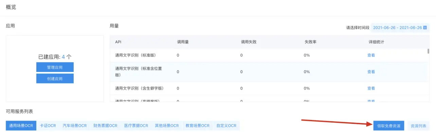Select the 通用场景OCR tab
The height and width of the screenshot is (132, 436).
[x=21, y=126]
